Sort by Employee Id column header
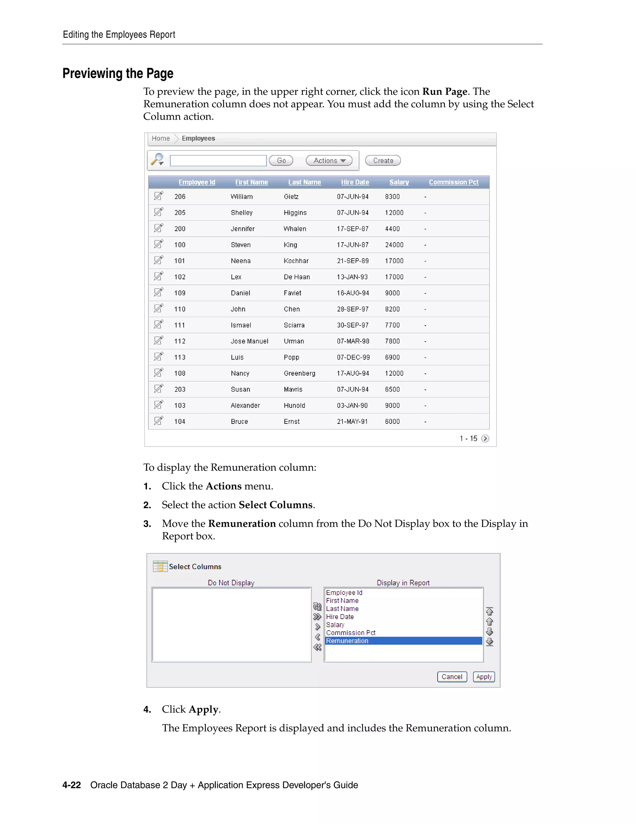This screenshot has width=636, height=824. coord(197,182)
